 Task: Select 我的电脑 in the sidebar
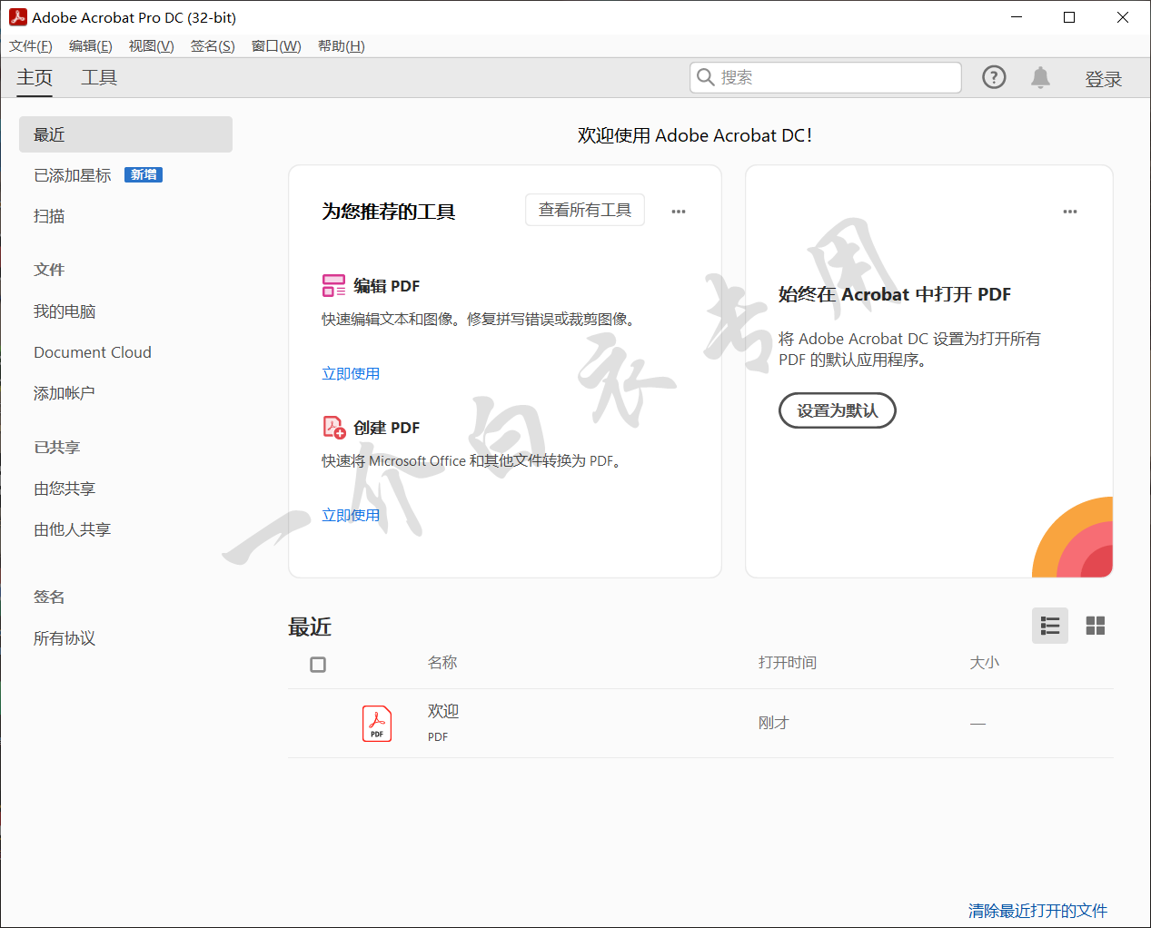click(x=64, y=311)
